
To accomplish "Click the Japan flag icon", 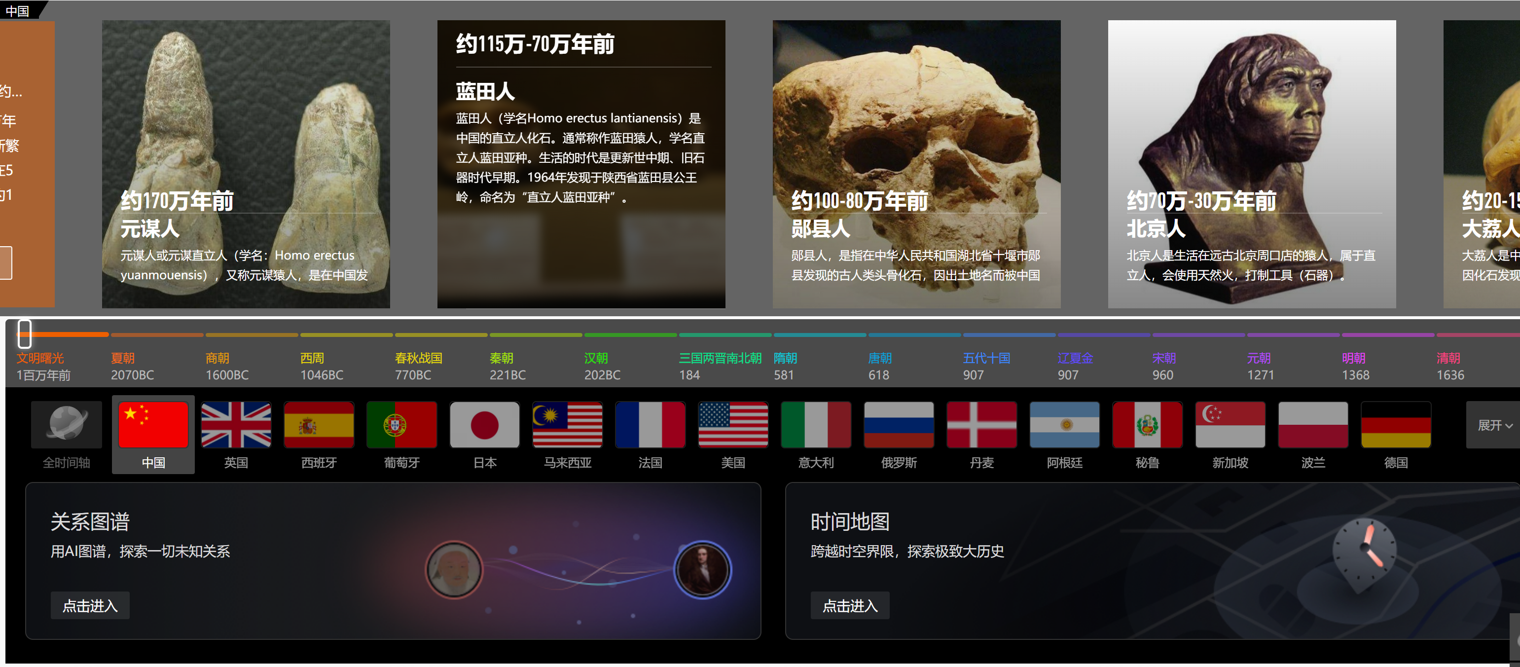I will pyautogui.click(x=484, y=425).
